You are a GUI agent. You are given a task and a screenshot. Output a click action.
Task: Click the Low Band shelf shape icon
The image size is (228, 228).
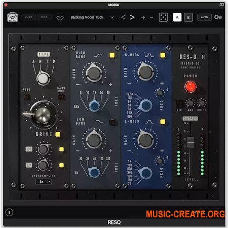tap(99, 122)
